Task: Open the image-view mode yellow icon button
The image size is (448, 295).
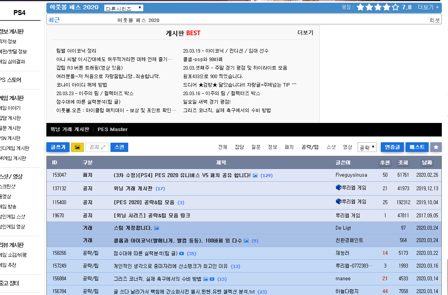Action: pyautogui.click(x=77, y=147)
